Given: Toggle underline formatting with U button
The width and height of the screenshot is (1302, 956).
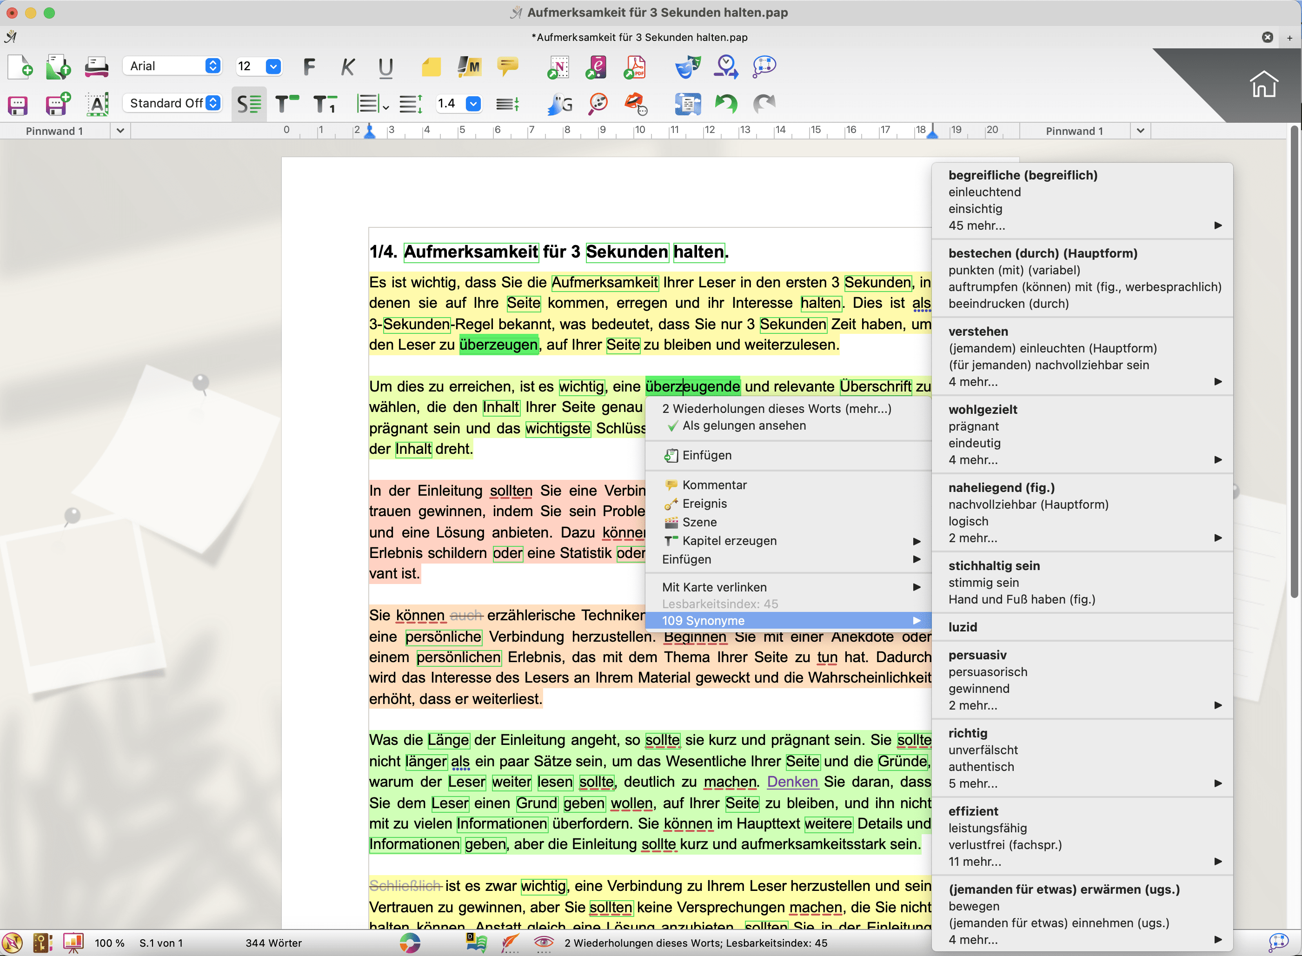Looking at the screenshot, I should (x=385, y=67).
